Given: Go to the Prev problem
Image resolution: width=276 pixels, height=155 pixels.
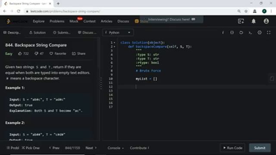Looking at the screenshot, I should 54,148.
